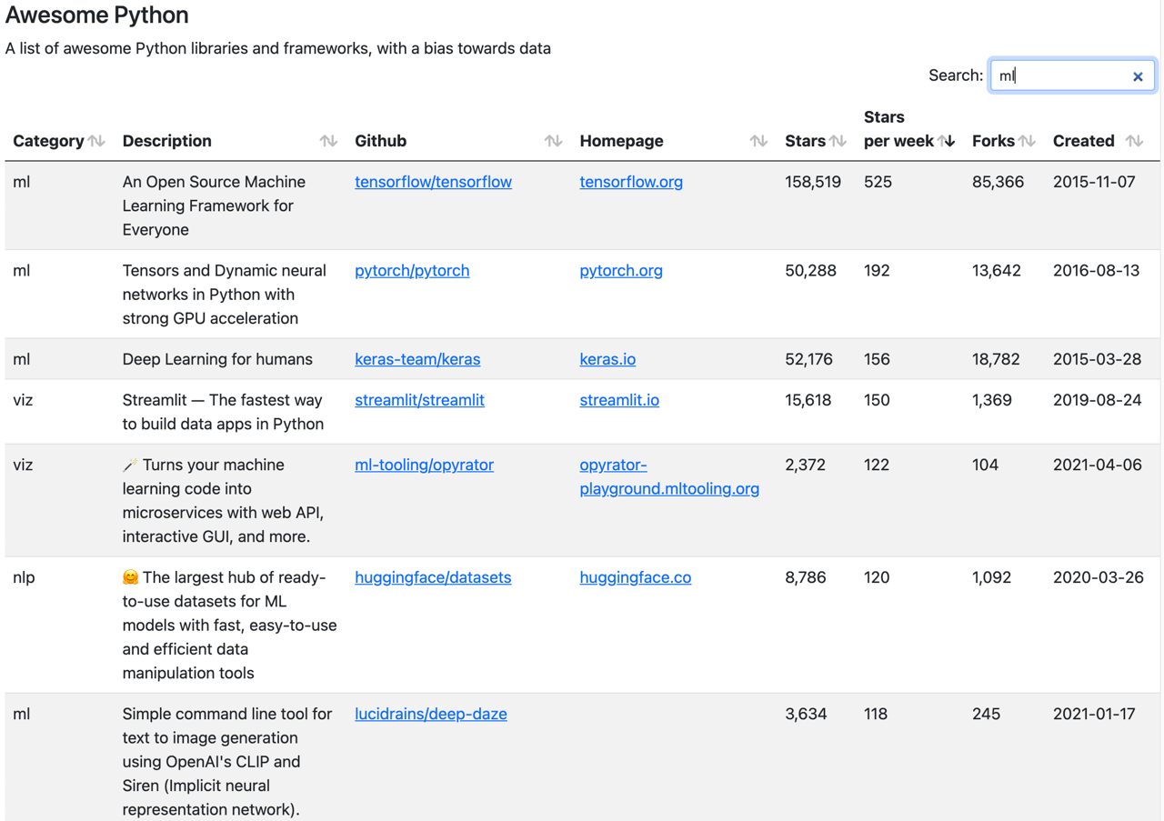
Task: Visit the keras.io homepage link
Action: tap(607, 359)
